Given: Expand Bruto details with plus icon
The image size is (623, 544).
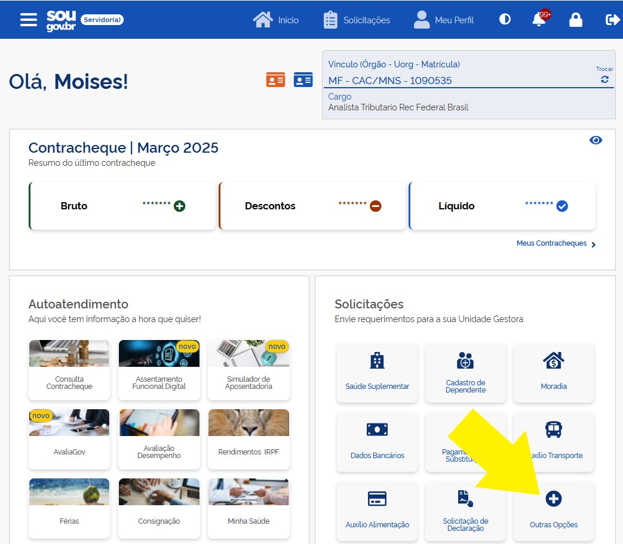Looking at the screenshot, I should (179, 206).
